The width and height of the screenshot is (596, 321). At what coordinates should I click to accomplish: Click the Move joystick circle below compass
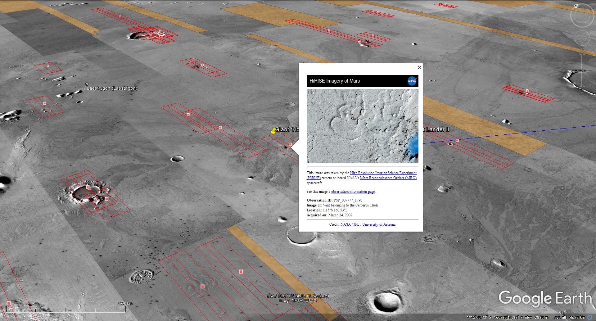pyautogui.click(x=582, y=38)
